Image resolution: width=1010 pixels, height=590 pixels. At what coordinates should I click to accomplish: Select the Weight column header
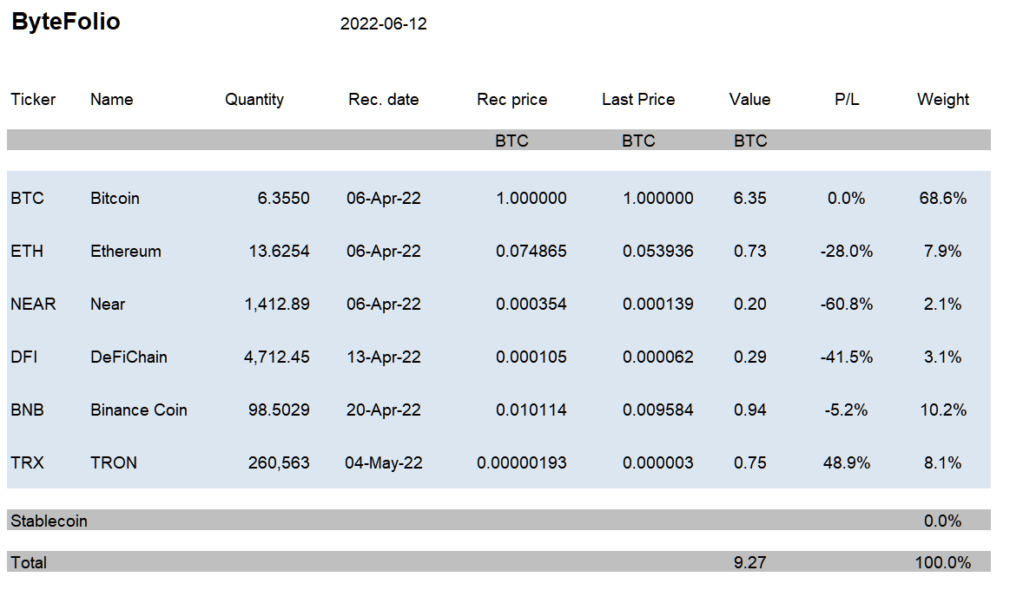pos(943,100)
